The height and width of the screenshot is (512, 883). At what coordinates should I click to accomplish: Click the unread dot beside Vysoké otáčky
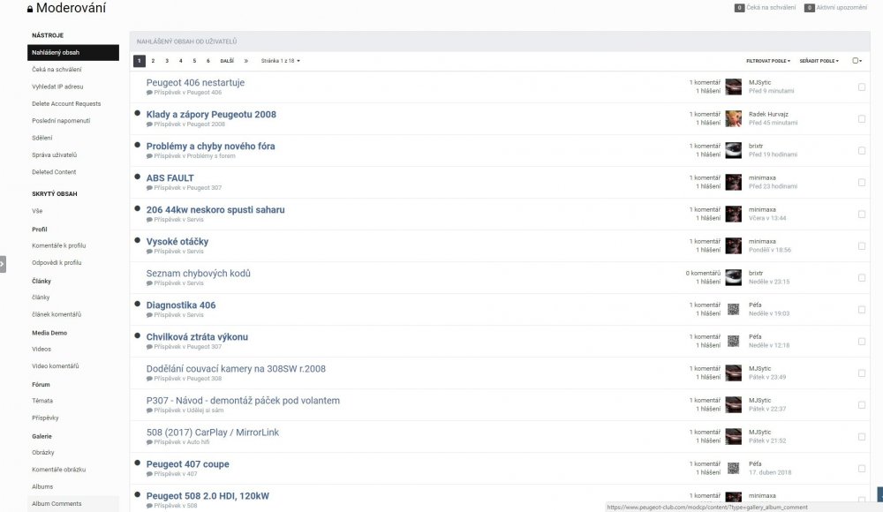137,240
